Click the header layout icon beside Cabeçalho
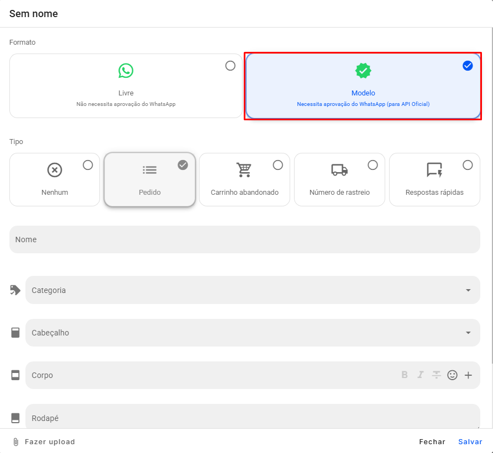The width and height of the screenshot is (493, 453). click(15, 333)
